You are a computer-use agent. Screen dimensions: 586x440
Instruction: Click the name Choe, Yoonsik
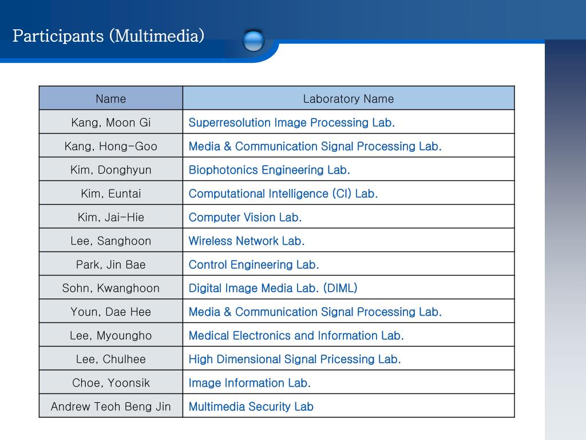coord(111,383)
